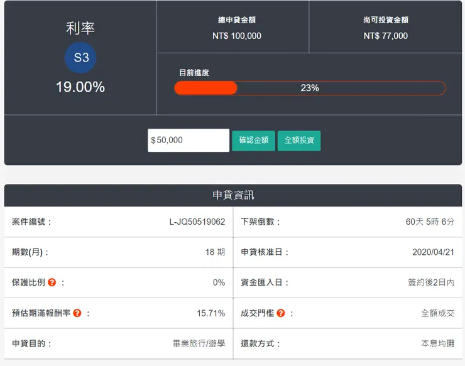The width and height of the screenshot is (465, 366).
Task: Show the help icon info for 成交門檻
Action: pos(281,313)
